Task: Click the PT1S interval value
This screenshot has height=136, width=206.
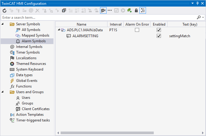Action: pyautogui.click(x=113, y=30)
